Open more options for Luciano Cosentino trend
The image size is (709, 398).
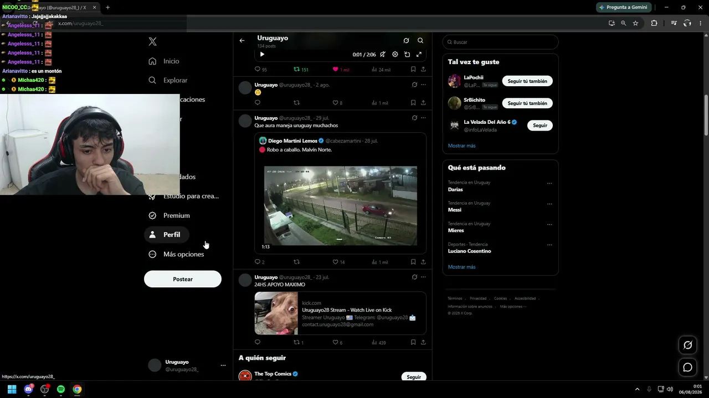[549, 245]
